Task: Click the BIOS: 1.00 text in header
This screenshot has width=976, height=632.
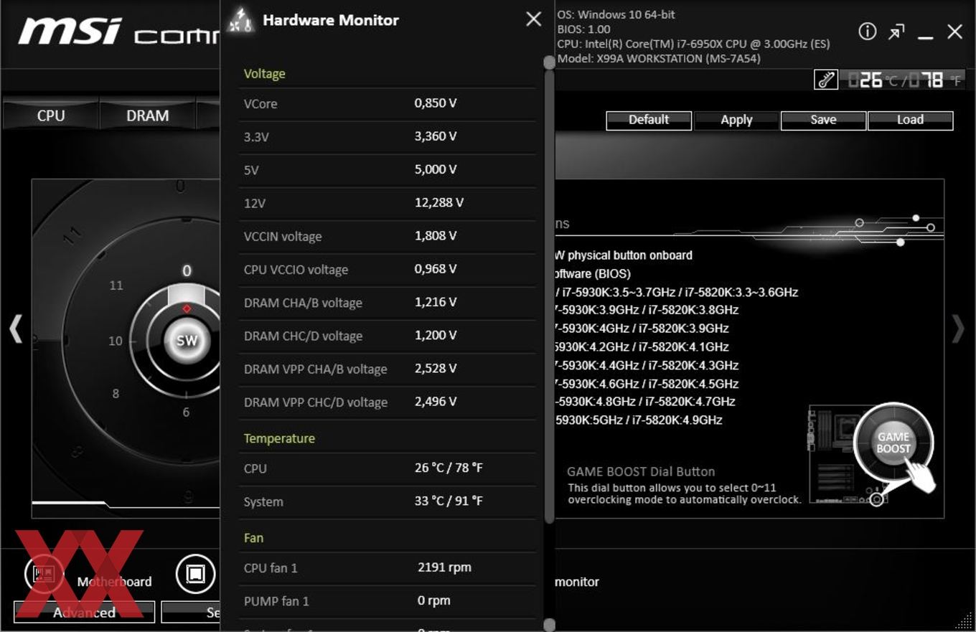Action: click(x=583, y=29)
